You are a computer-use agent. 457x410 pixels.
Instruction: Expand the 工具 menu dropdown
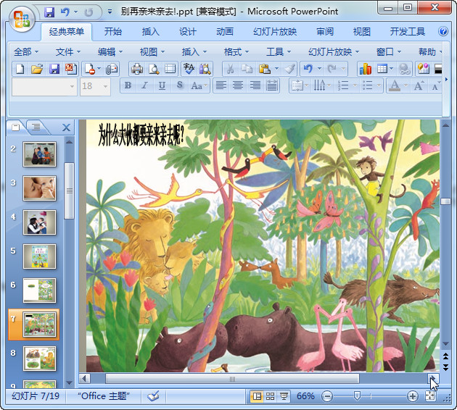(279, 52)
